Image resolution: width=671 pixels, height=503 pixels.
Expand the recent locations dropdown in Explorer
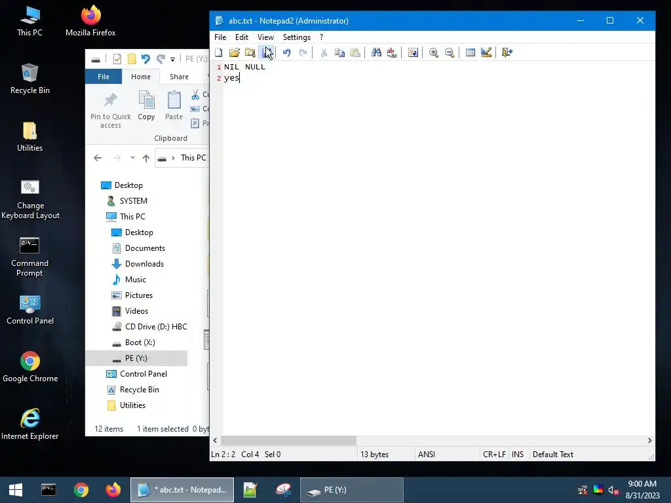click(132, 158)
